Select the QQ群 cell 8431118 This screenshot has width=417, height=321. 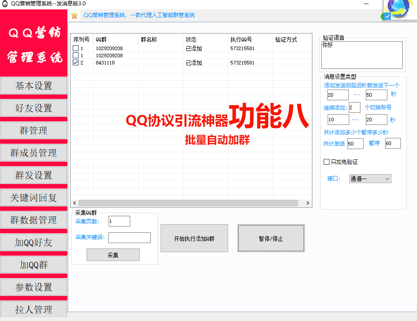coord(105,63)
